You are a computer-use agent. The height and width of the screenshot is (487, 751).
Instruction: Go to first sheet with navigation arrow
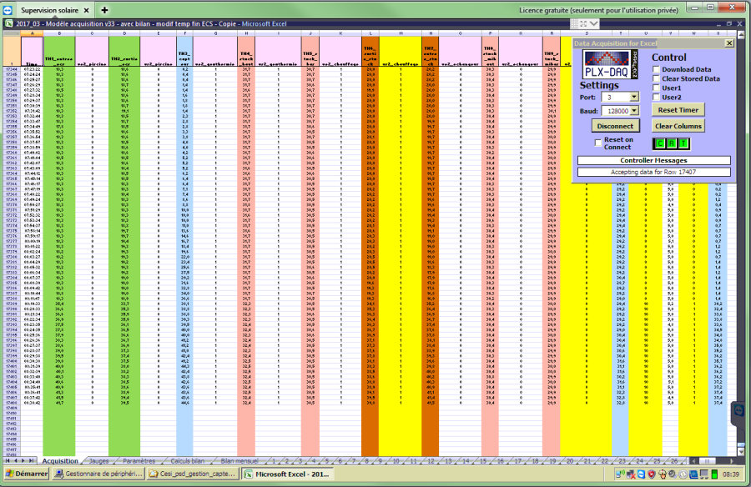pos(8,460)
